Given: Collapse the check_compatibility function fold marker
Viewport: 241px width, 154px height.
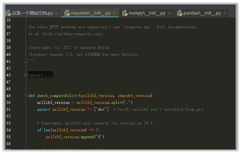Looking at the screenshot, I should click(x=26, y=96).
